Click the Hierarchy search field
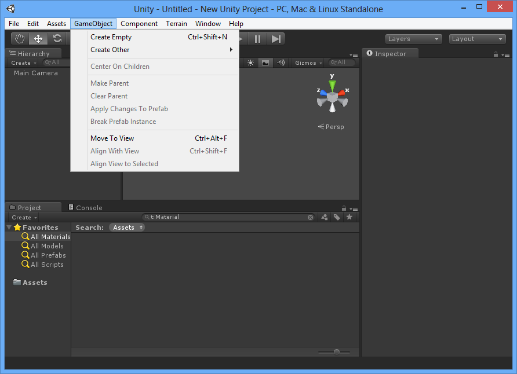Image resolution: width=517 pixels, height=374 pixels. pos(56,62)
